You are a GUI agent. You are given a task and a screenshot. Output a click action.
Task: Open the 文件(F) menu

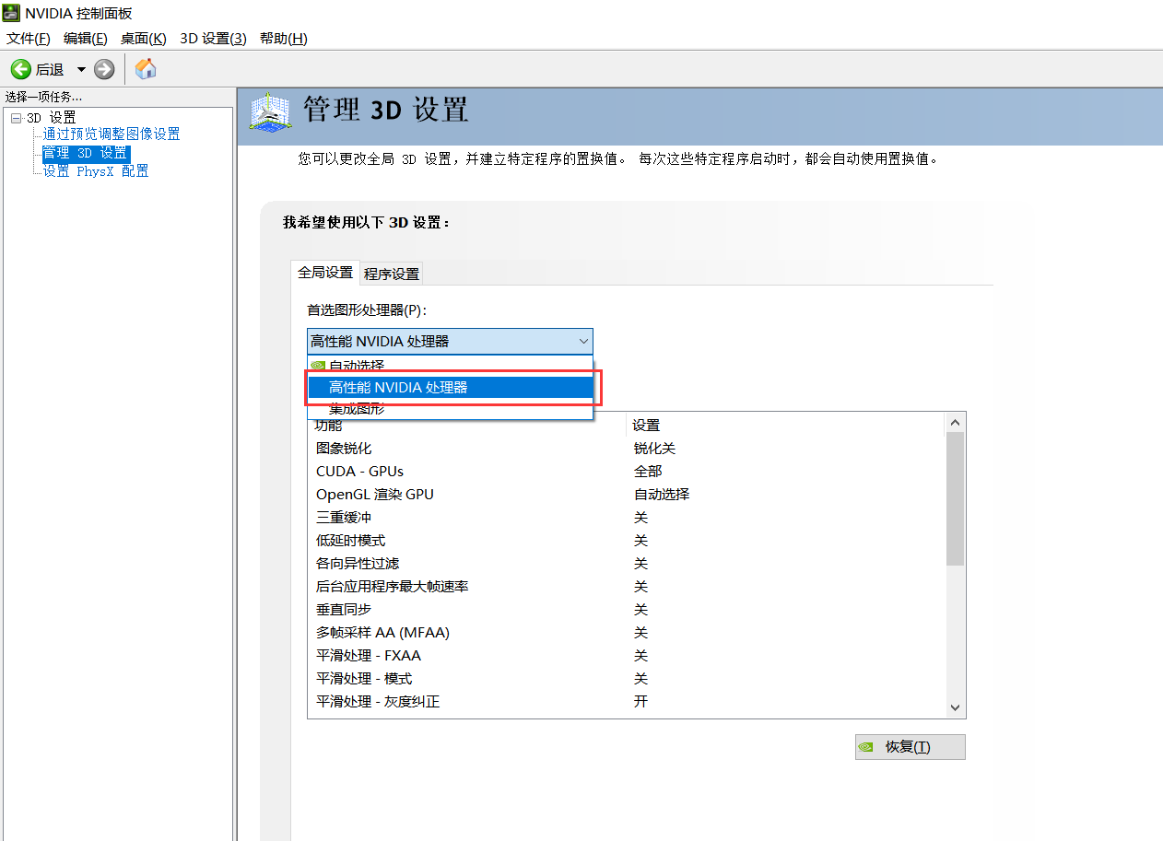point(29,38)
